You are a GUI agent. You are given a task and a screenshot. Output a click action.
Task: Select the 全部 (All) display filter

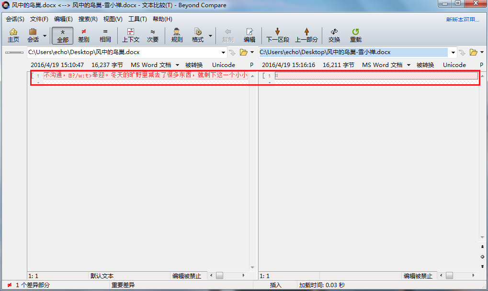(x=62, y=35)
